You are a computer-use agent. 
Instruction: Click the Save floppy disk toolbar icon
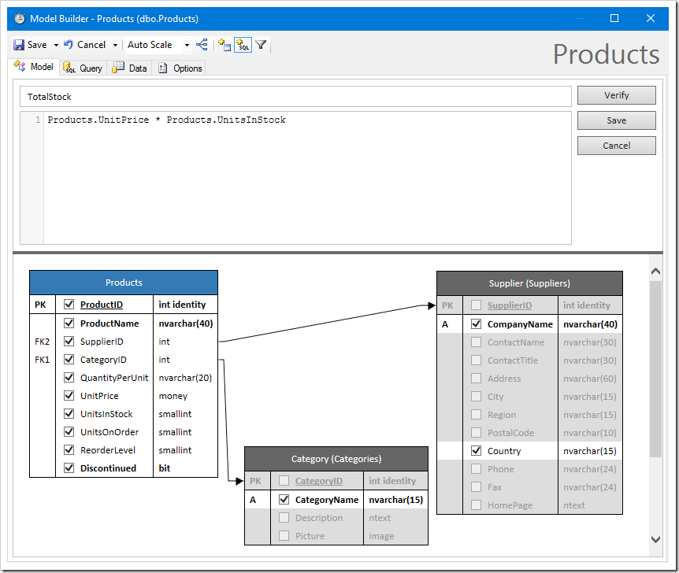point(19,45)
